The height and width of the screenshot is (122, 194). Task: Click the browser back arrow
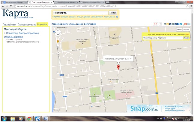pos(3,6)
